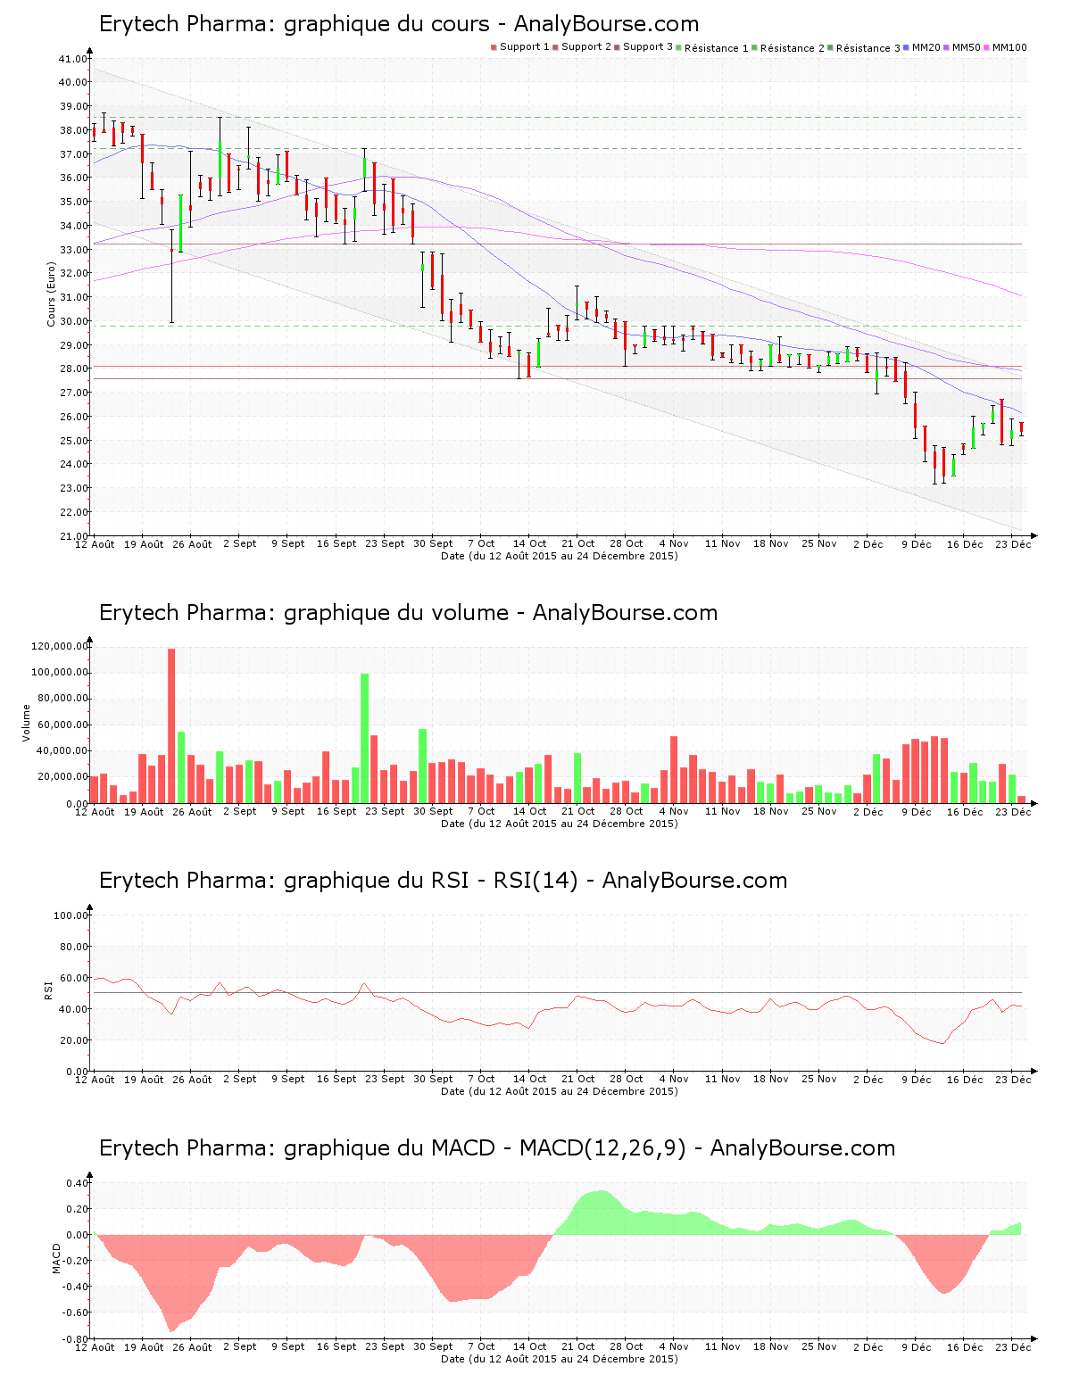Click the 20.00 RSI axis value
Viewport: 1071px width, 1383px height.
tap(73, 1040)
